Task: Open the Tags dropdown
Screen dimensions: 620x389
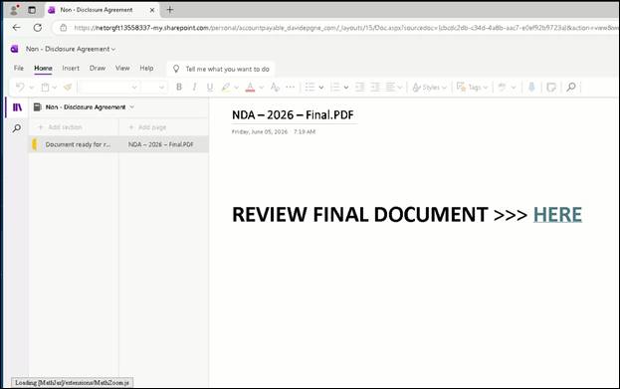Action: tap(472, 88)
